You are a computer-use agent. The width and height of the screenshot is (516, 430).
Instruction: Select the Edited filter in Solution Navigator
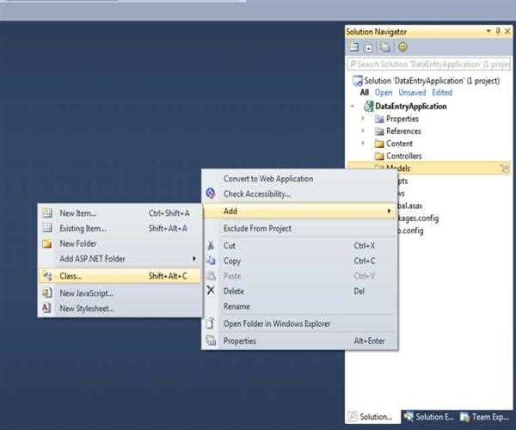(x=442, y=93)
